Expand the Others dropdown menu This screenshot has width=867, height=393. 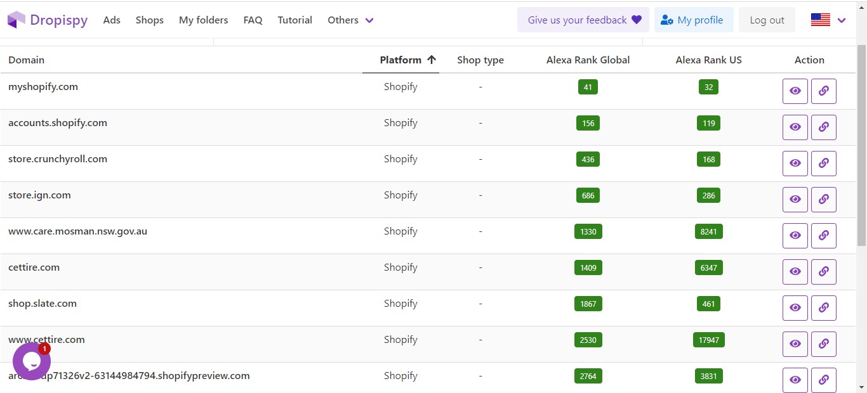click(x=350, y=20)
